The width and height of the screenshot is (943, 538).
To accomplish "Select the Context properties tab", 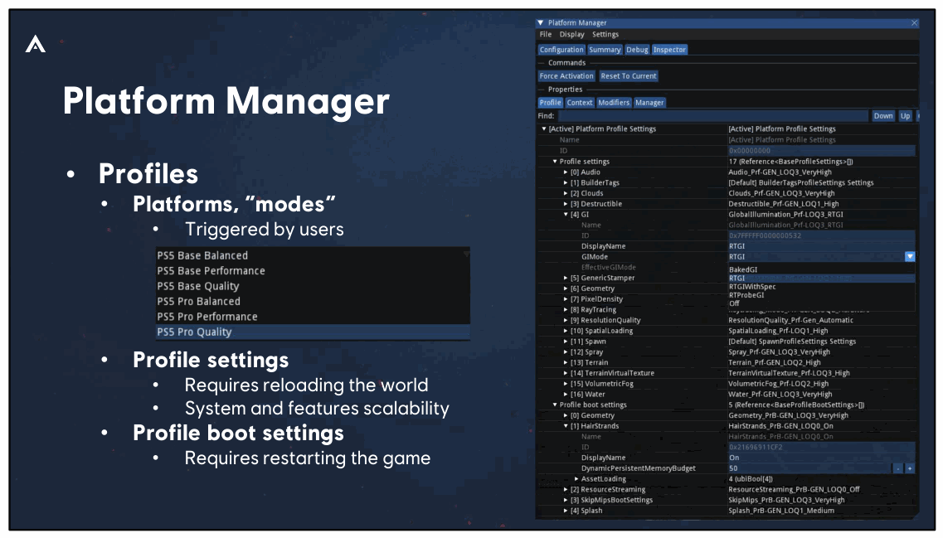I will pyautogui.click(x=580, y=103).
